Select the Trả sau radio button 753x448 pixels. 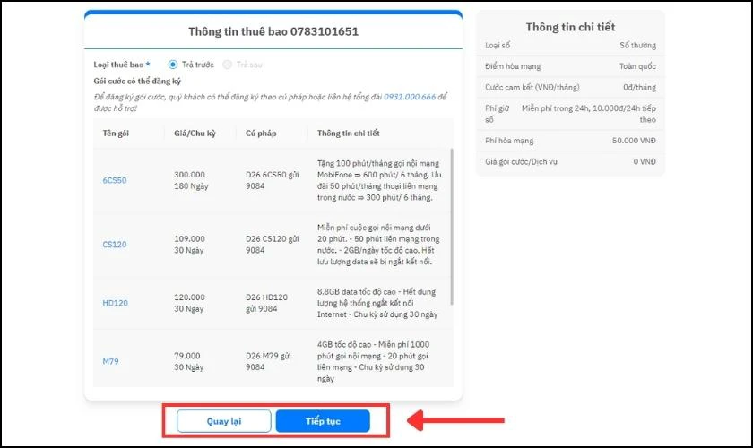227,65
